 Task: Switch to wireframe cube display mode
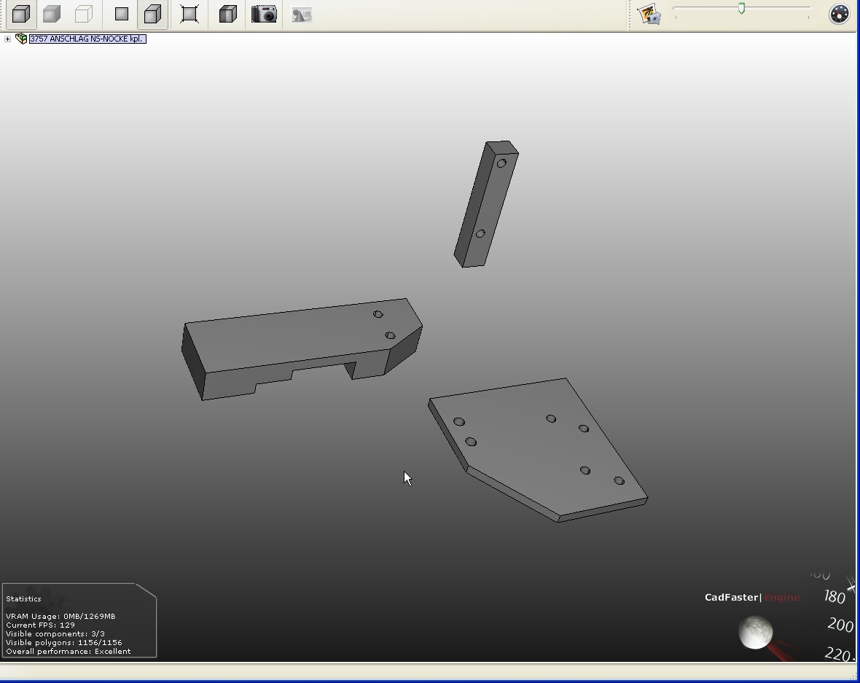click(x=83, y=15)
